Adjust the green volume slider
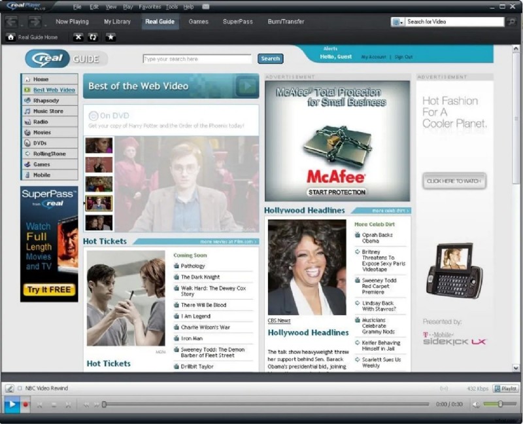The width and height of the screenshot is (523, 424). coord(500,404)
